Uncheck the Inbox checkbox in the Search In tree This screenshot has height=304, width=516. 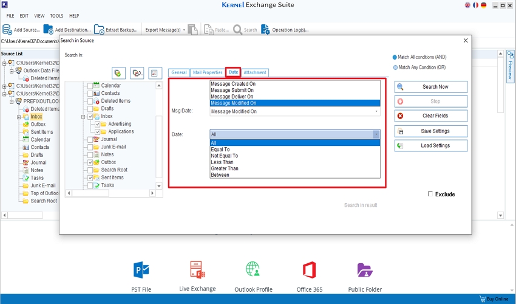[x=90, y=116]
